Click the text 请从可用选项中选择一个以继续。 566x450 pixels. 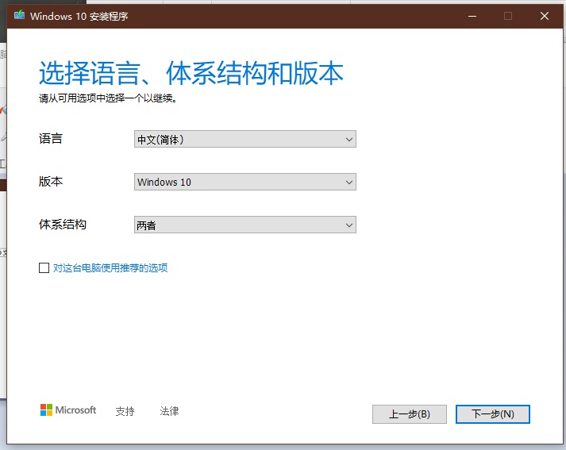click(108, 98)
